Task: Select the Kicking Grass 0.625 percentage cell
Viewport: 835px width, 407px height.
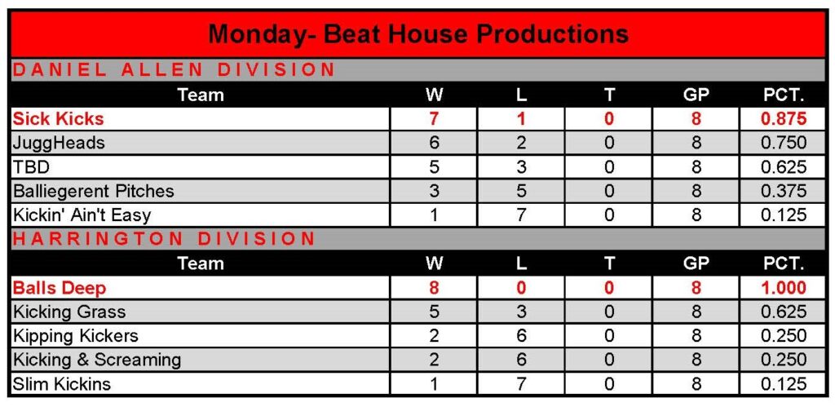Action: 783,312
